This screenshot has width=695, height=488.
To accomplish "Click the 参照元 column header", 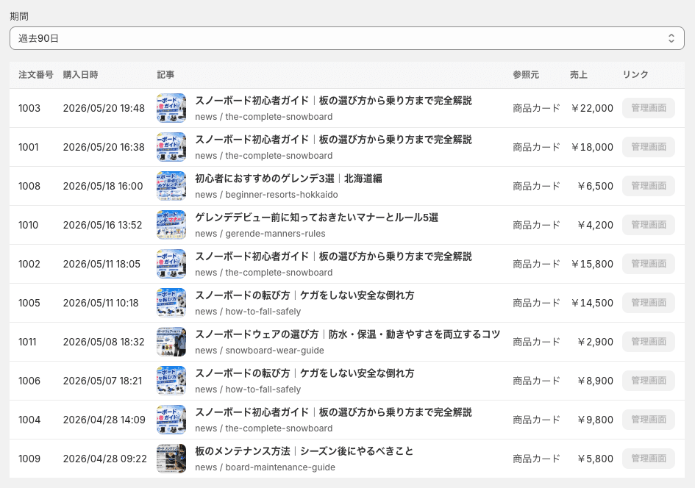I will tap(526, 75).
